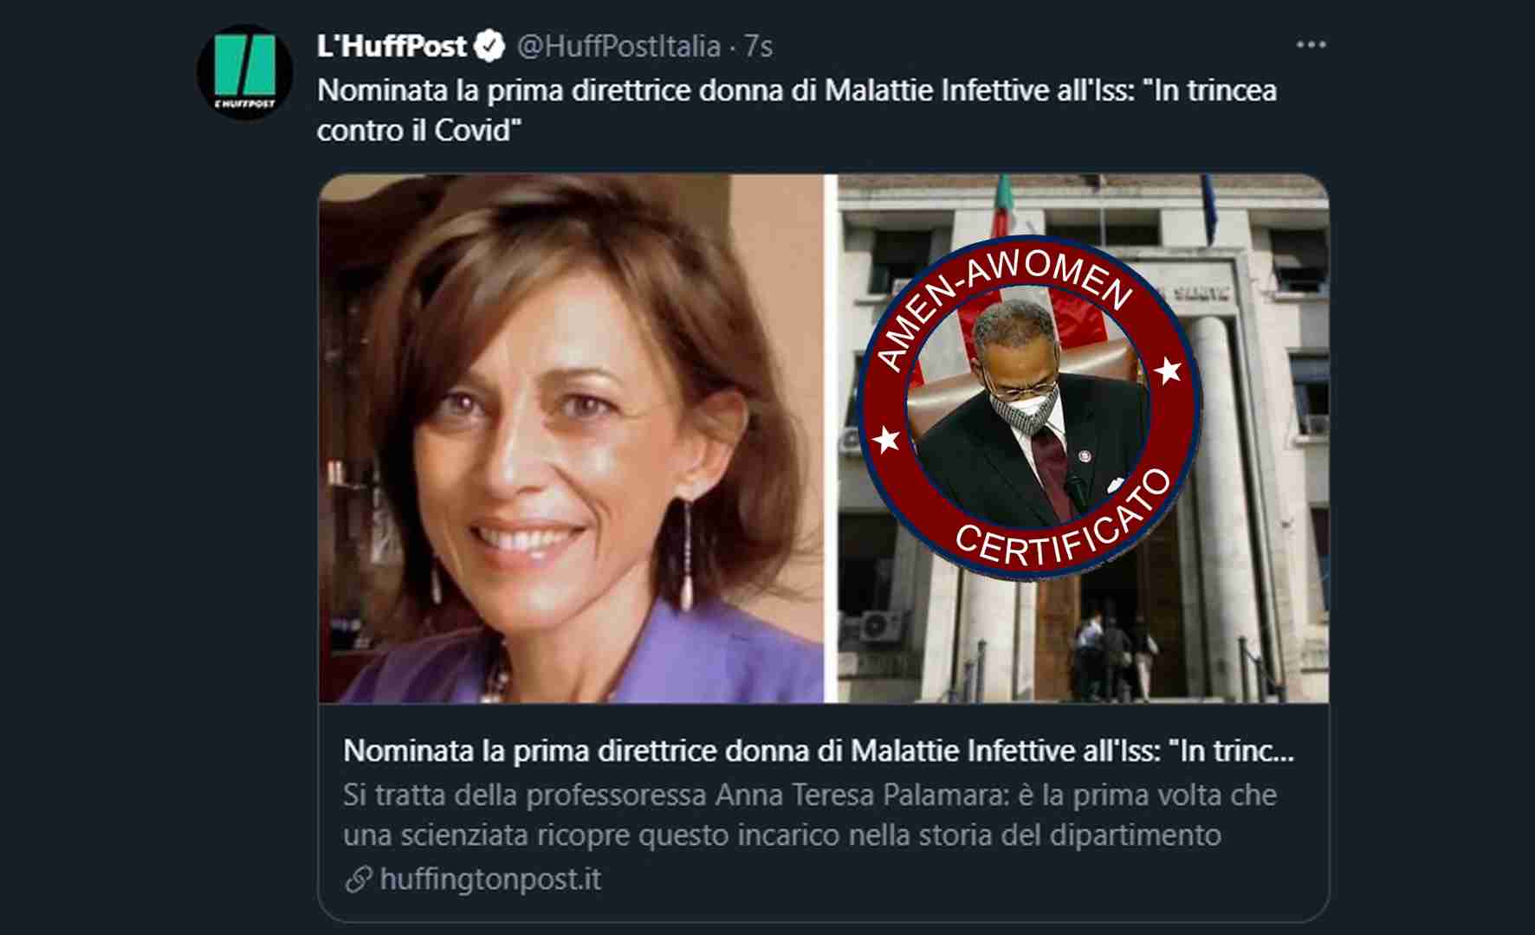Click the verified badge next to L'HuffPost

coord(490,46)
